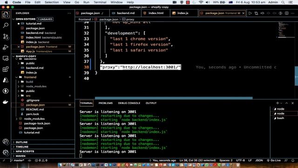Click errors and warnings count in status bar
The image size is (298, 168).
click(x=41, y=161)
